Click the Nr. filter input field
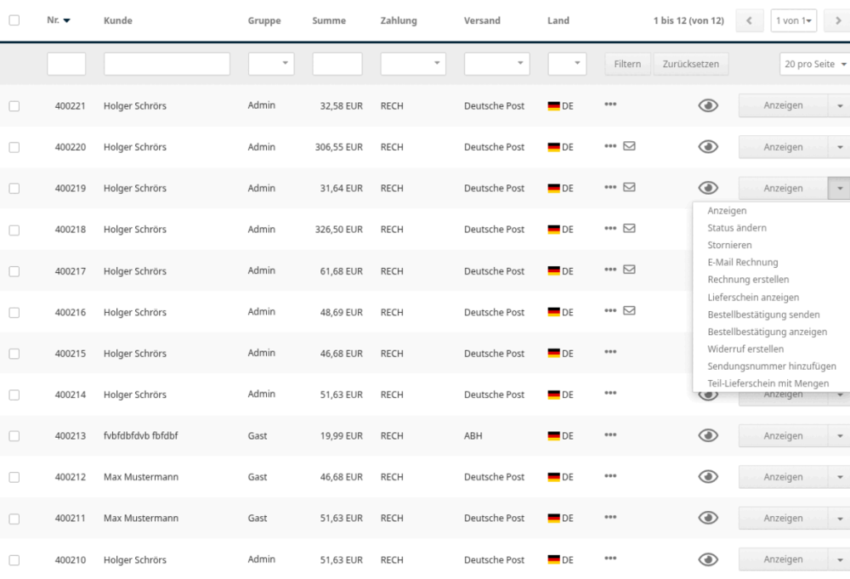This screenshot has height=579, width=850. click(66, 64)
